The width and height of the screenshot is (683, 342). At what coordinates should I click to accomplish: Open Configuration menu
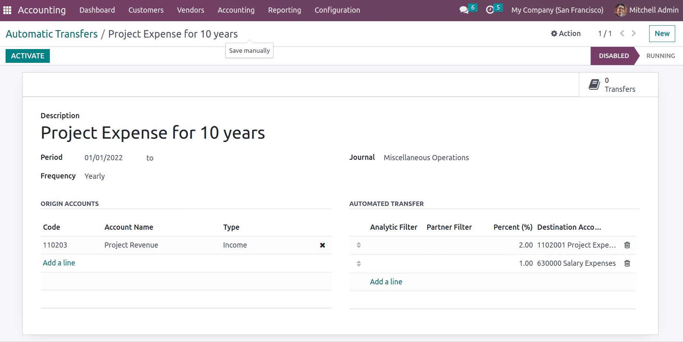click(337, 10)
